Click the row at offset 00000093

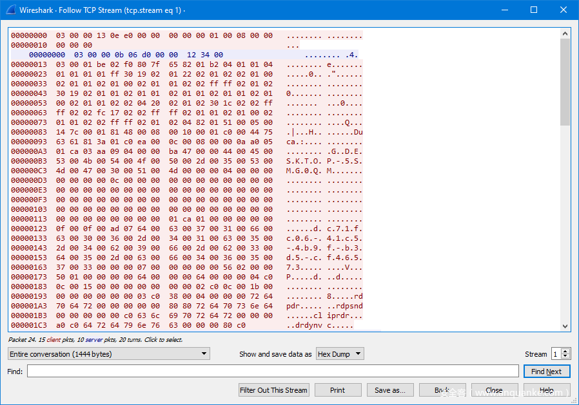click(186, 142)
